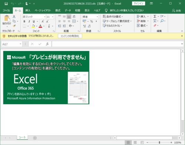Open the font color dropdown arrow
The image size is (185, 145).
point(44,26)
